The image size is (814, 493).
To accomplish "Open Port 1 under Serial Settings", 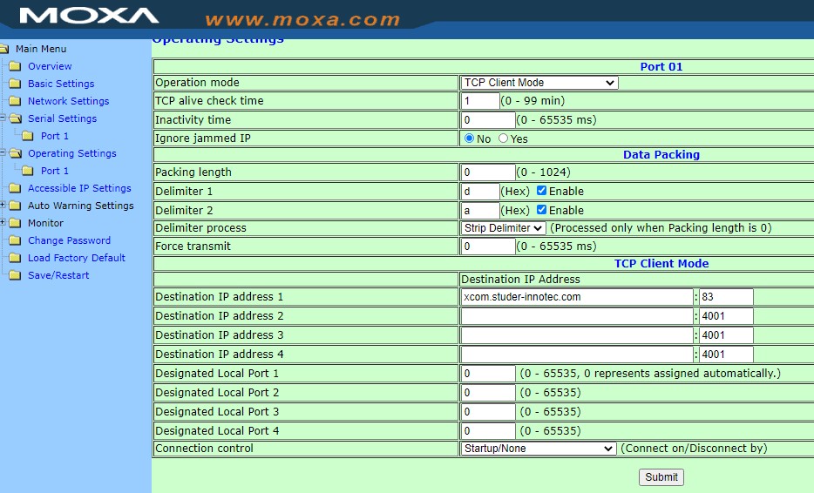I will coord(54,136).
